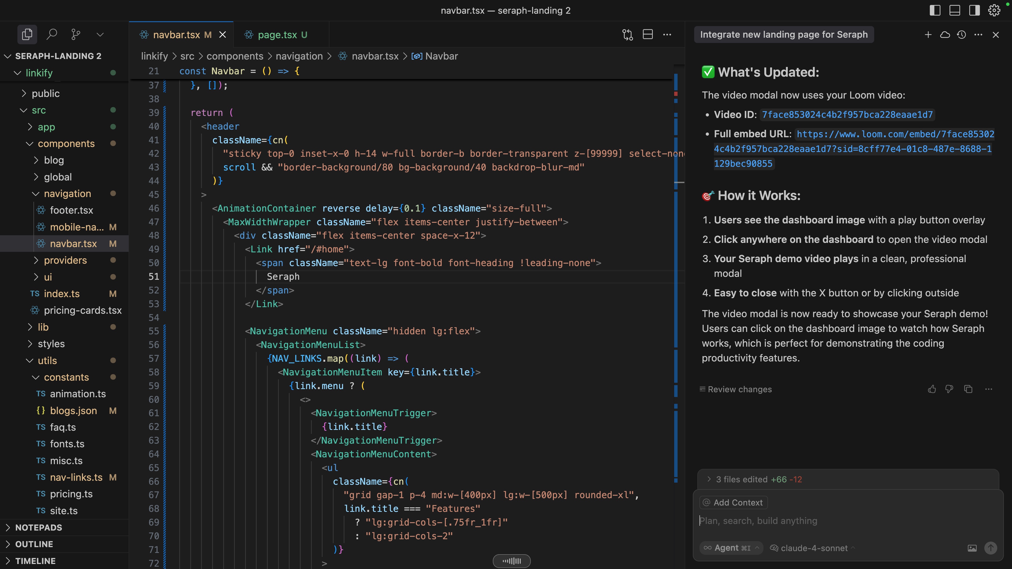Close the chat panel

point(995,35)
